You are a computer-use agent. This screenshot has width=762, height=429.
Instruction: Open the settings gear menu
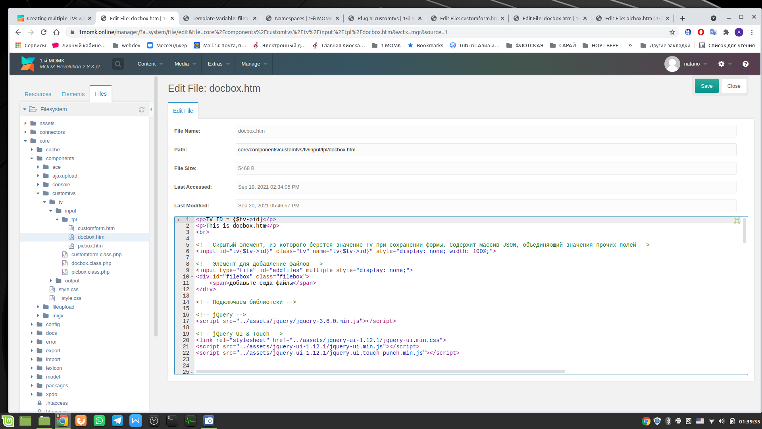[722, 64]
